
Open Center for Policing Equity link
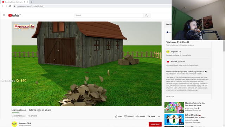pyautogui.click(x=185, y=71)
